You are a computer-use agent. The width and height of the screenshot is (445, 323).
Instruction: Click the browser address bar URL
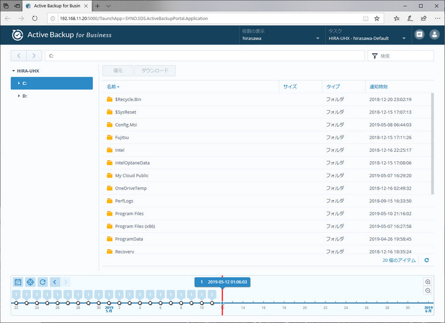(x=133, y=18)
